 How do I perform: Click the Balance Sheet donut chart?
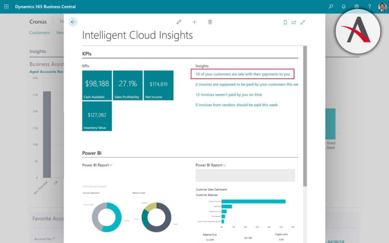pyautogui.click(x=156, y=217)
